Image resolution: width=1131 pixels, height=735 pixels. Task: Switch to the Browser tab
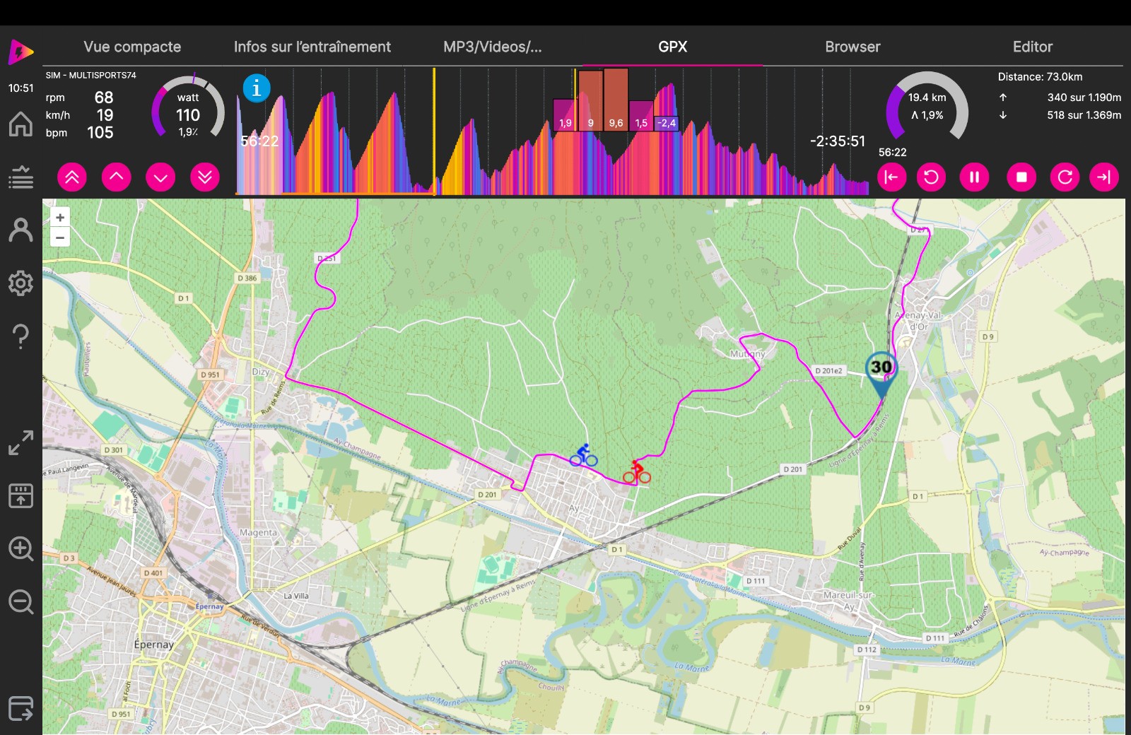[x=852, y=47]
